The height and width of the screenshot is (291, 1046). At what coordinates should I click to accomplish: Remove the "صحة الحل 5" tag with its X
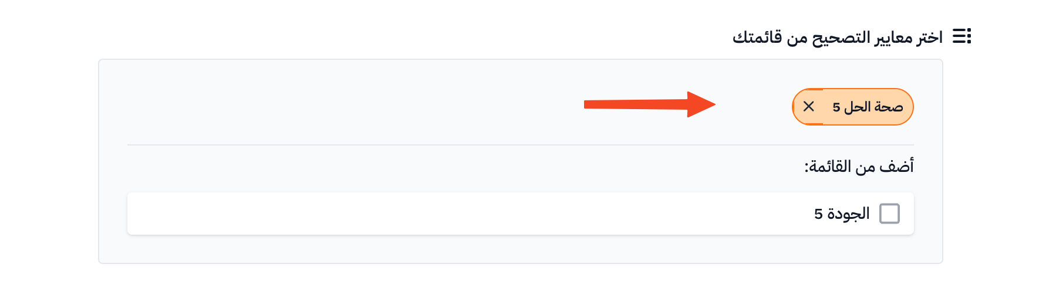[808, 106]
